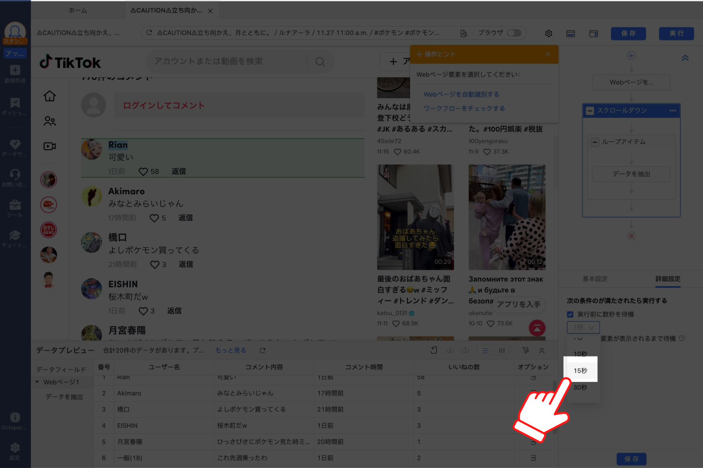Open ダッシュボード from the left sidebar
Image resolution: width=703 pixels, height=468 pixels.
[15, 107]
